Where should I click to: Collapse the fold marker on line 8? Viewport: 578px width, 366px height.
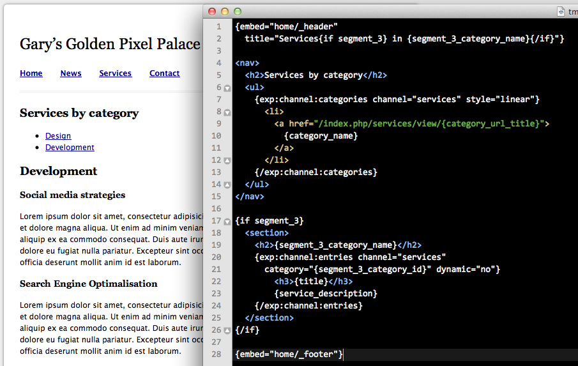(x=227, y=112)
